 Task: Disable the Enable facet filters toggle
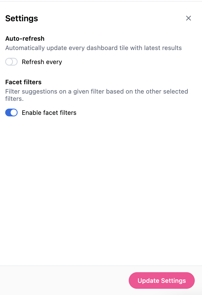[11, 113]
